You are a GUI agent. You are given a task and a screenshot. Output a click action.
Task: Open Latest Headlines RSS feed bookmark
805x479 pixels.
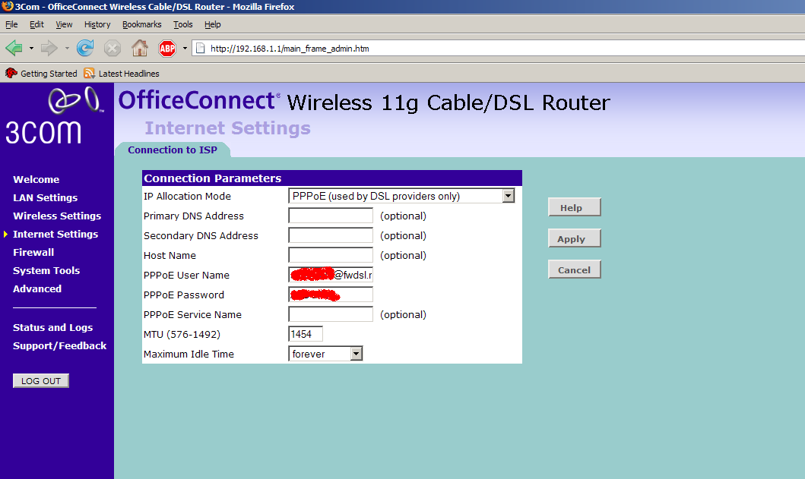[122, 74]
